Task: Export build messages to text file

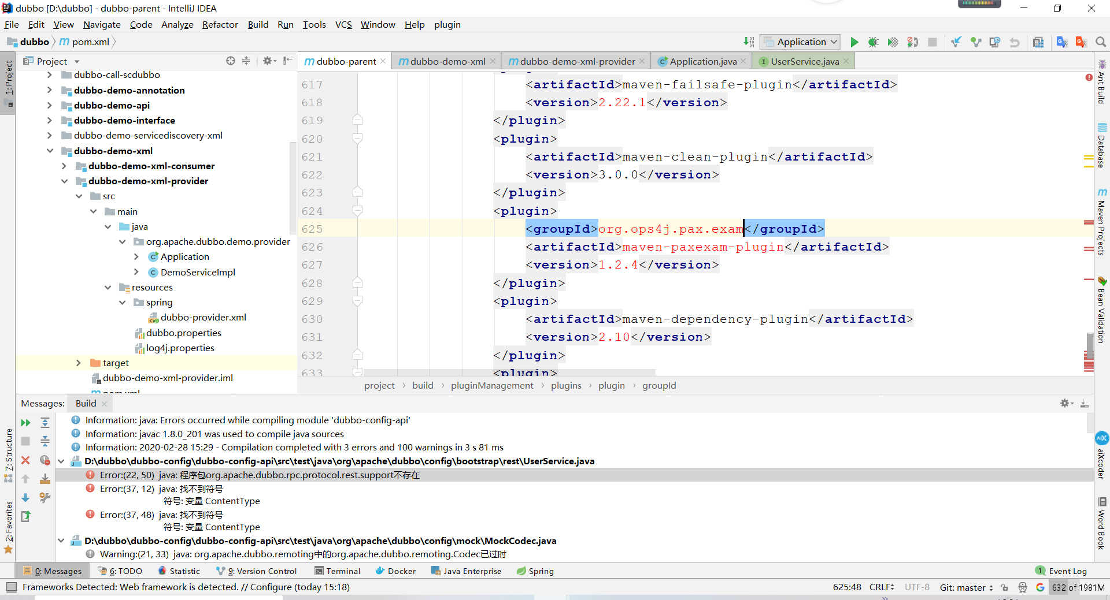Action: (x=25, y=516)
